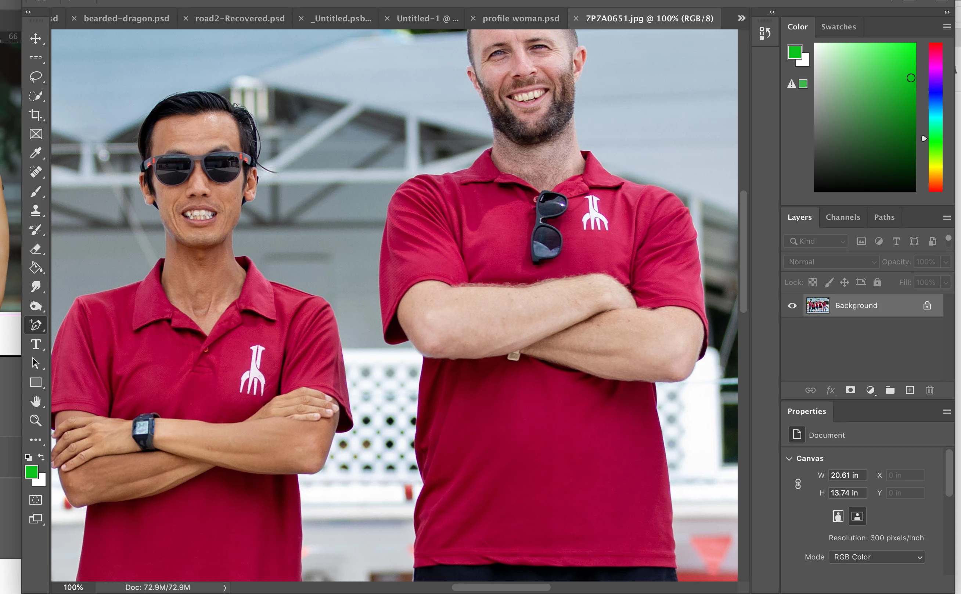
Task: Select the Crop tool
Action: point(36,115)
